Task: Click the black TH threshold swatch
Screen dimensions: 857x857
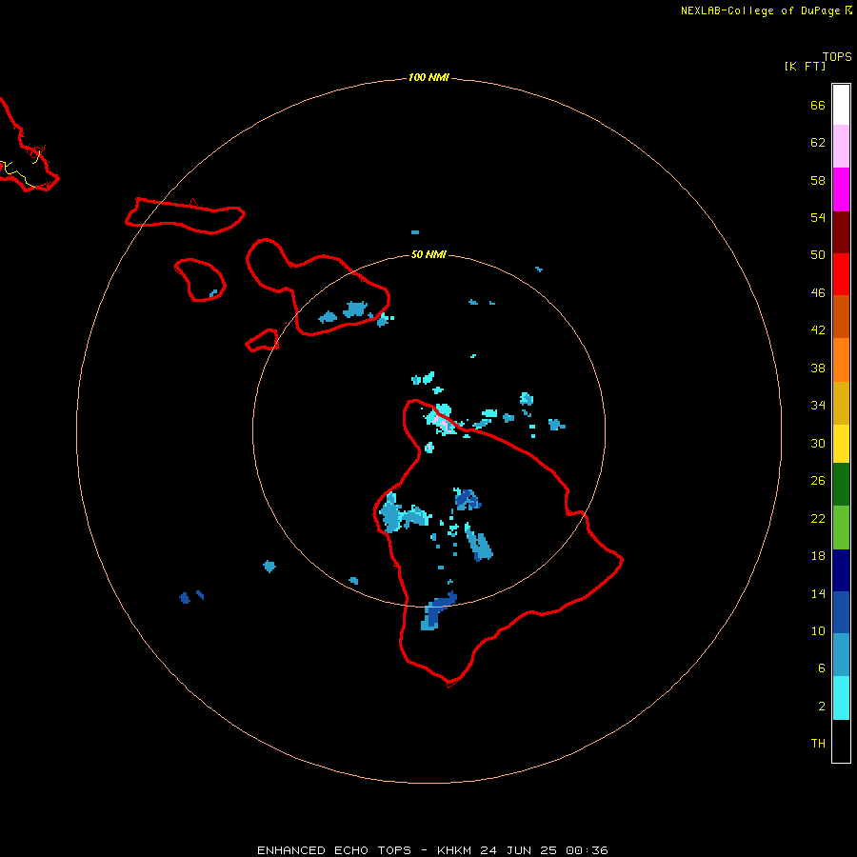Action: coord(841,741)
